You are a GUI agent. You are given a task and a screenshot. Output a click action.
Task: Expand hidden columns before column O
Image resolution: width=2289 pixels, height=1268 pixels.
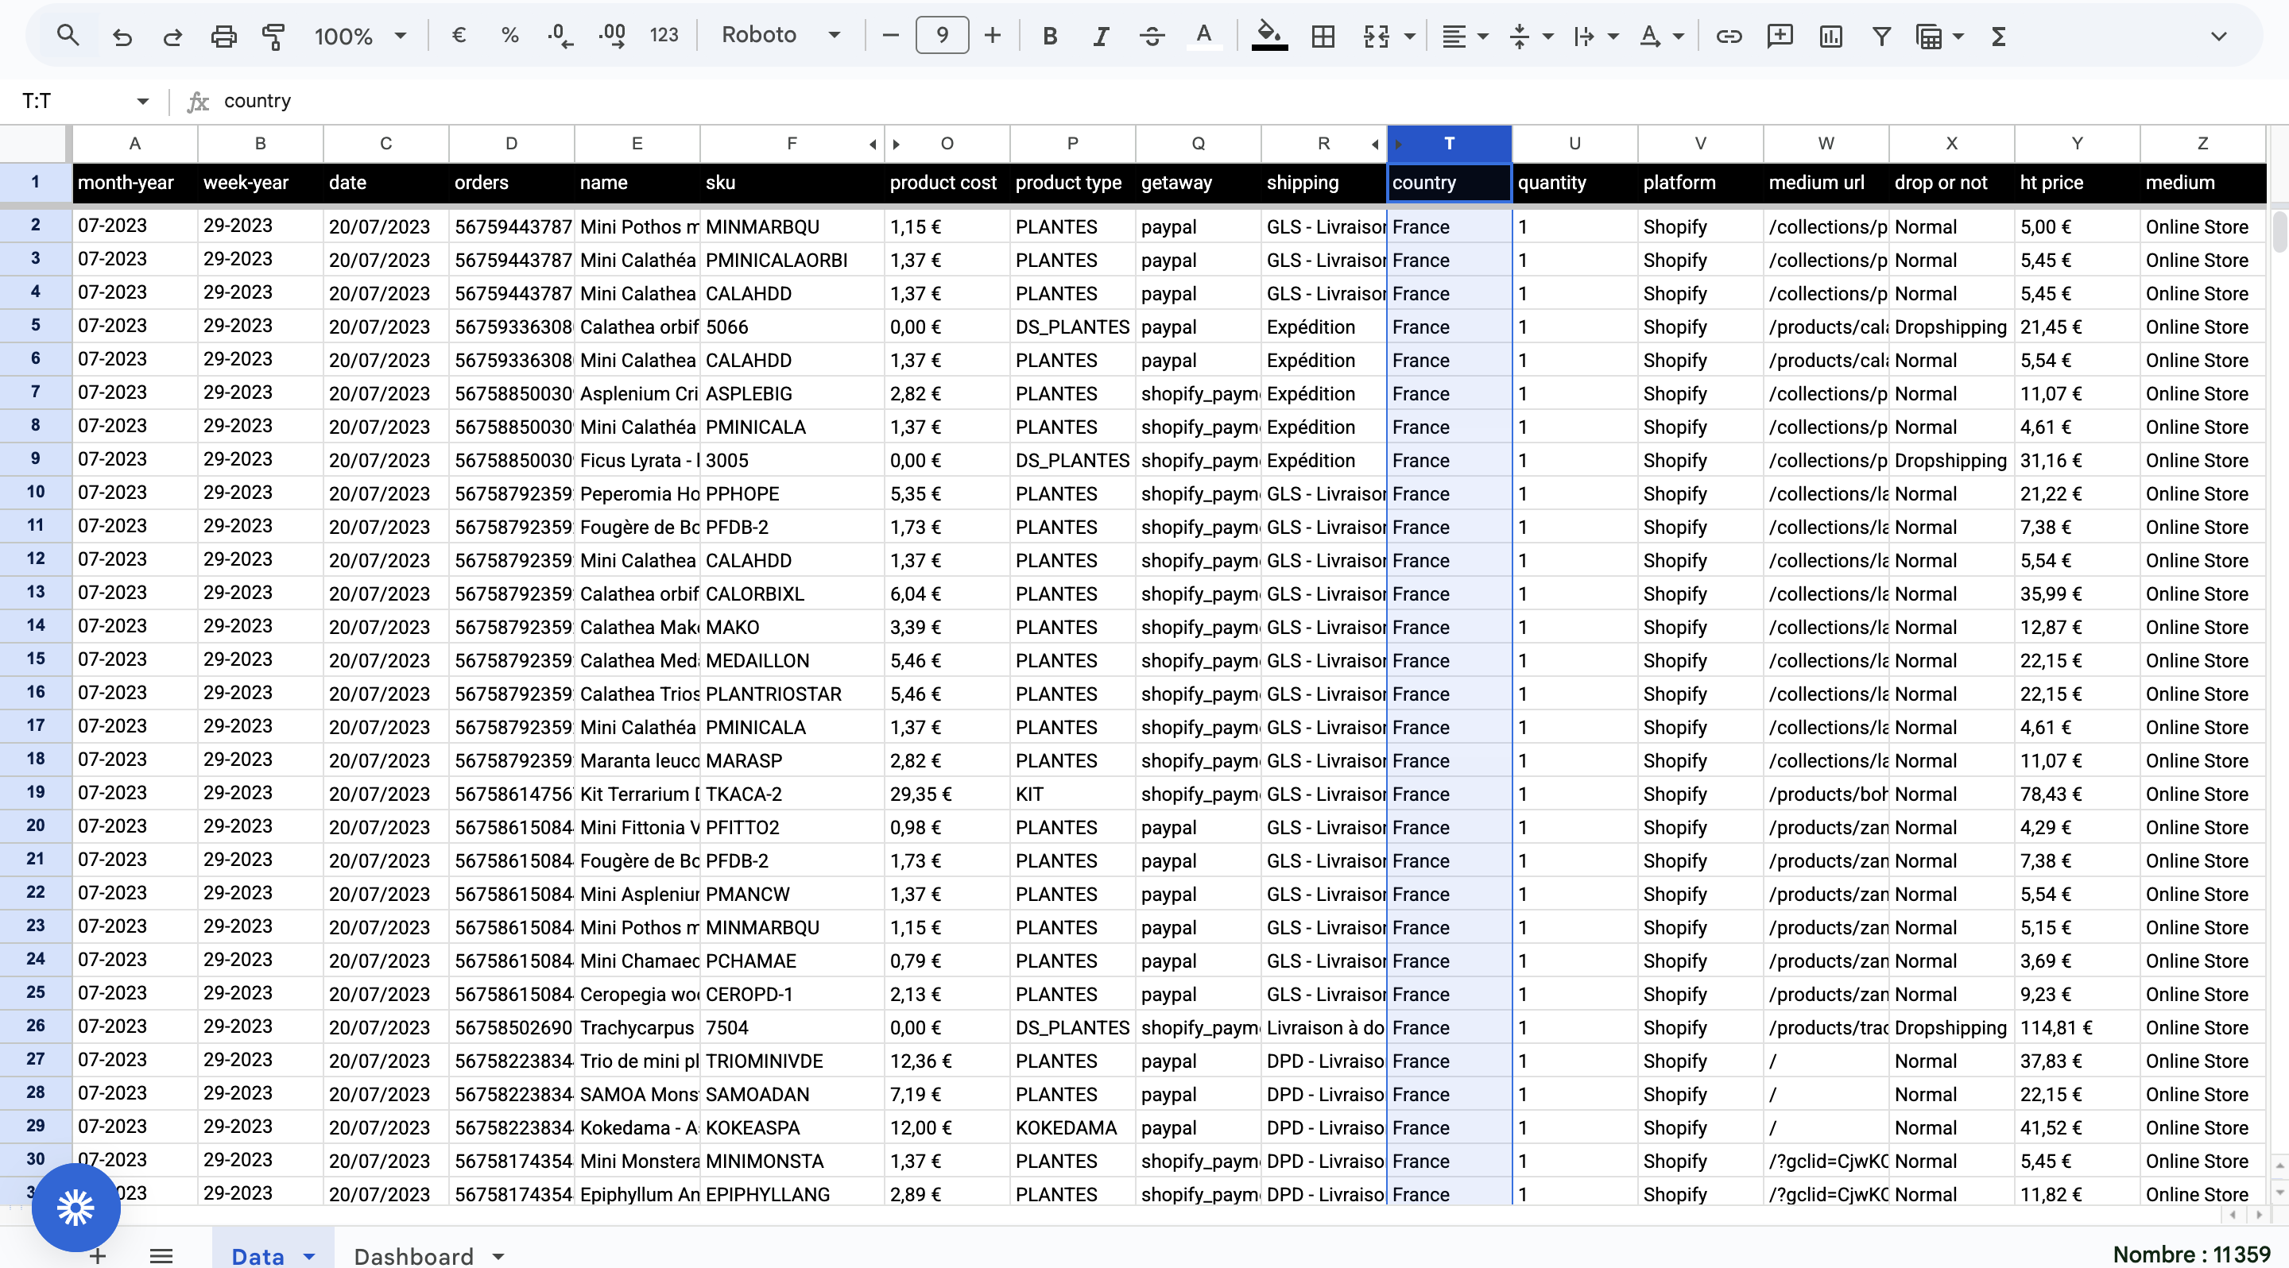[896, 144]
